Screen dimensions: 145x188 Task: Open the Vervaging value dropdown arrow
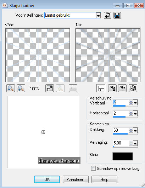(135, 143)
